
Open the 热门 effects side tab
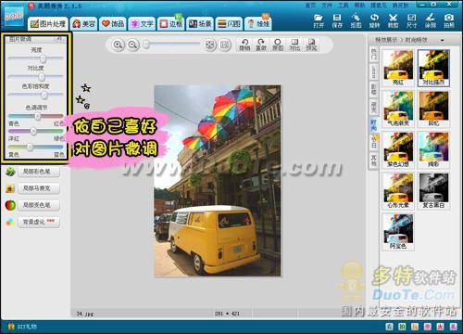click(x=374, y=54)
